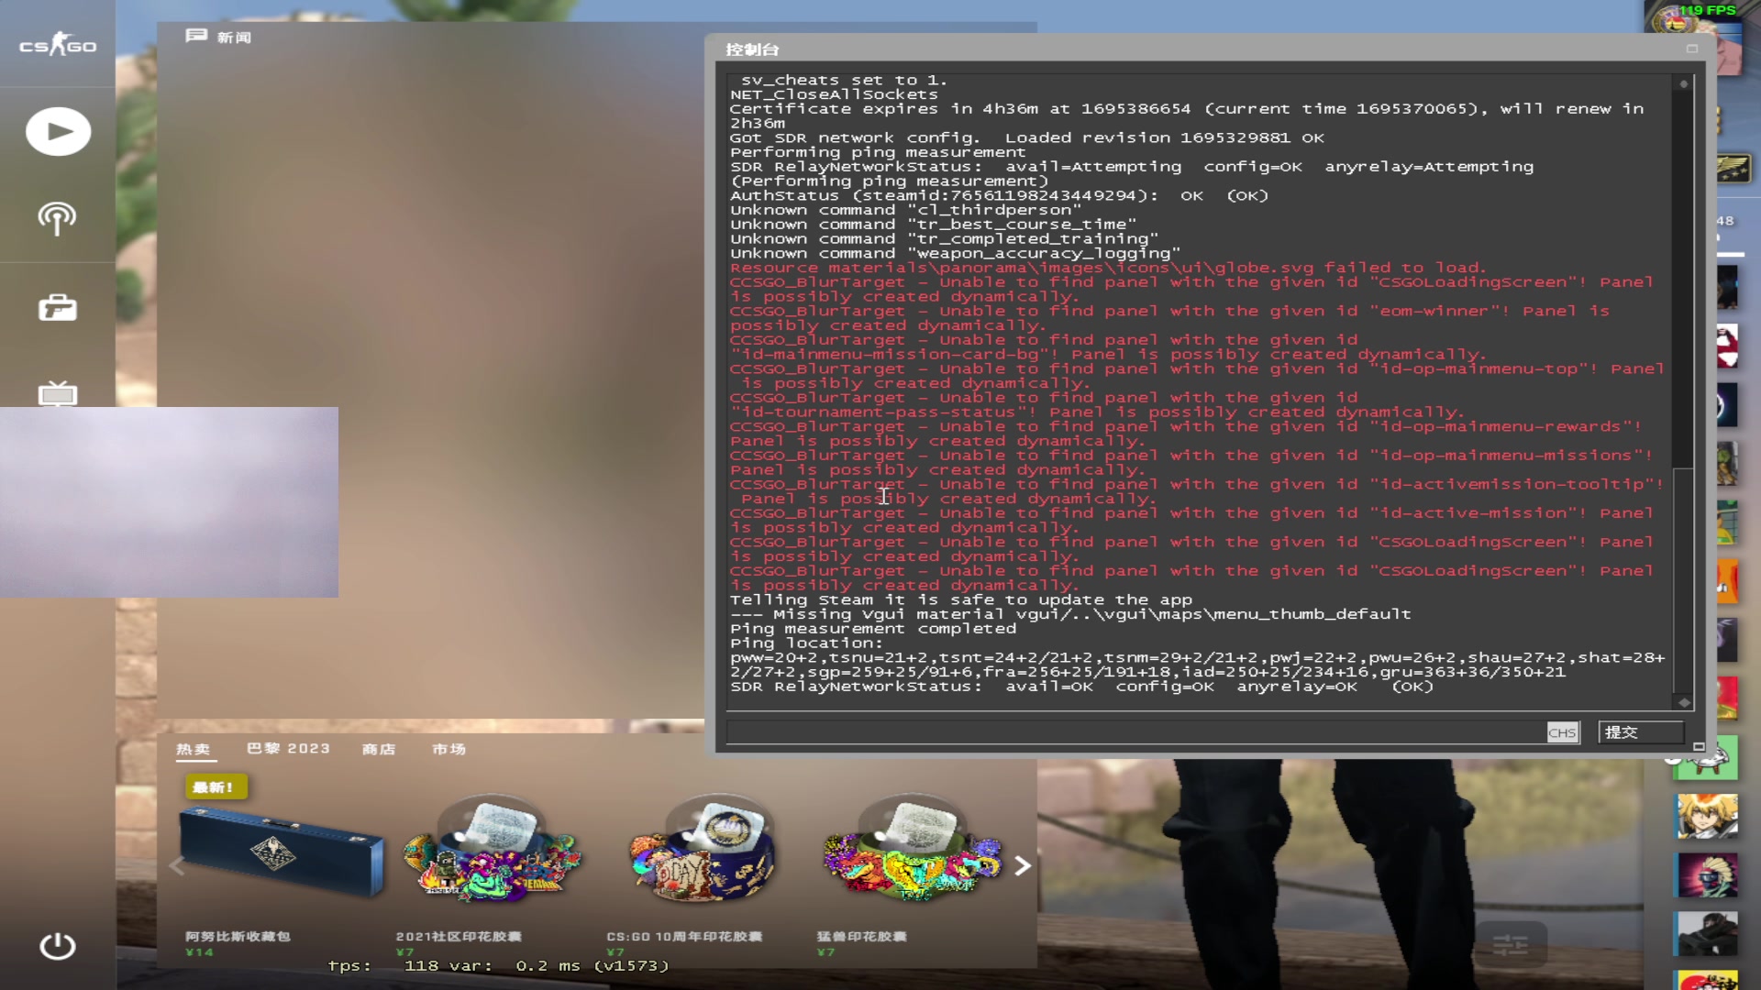Open the 市场 tab
Image resolution: width=1761 pixels, height=990 pixels.
point(449,749)
